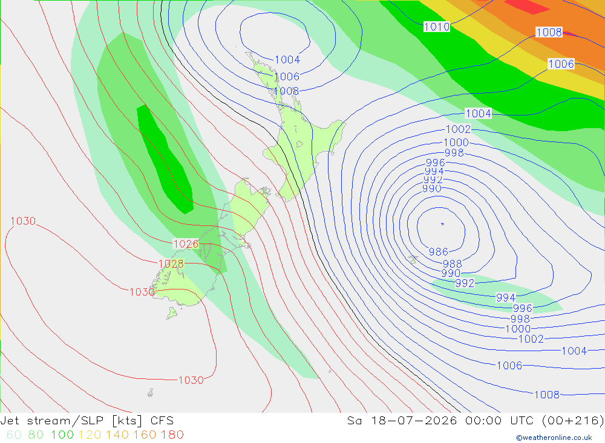
Task: Select the '160' knots legend value
Action: [x=145, y=435]
